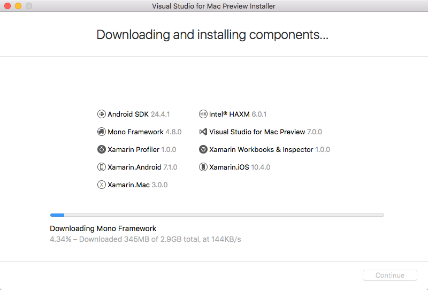Click the Mono Framework icon
Screen dimensions: 428x290
[x=101, y=132]
